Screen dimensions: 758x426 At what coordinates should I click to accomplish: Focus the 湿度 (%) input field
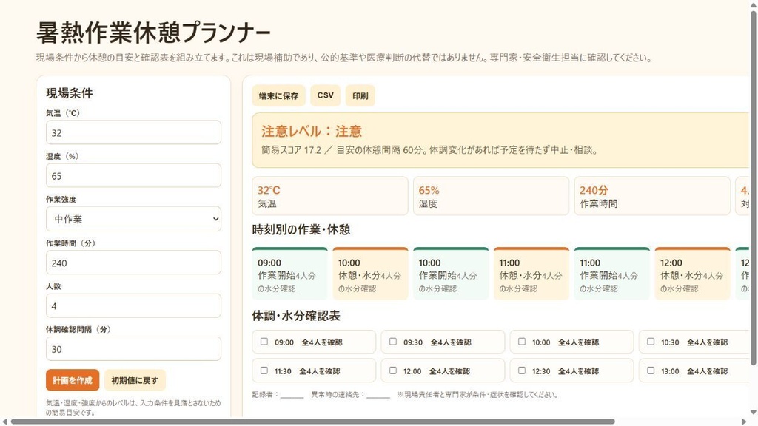pyautogui.click(x=133, y=175)
